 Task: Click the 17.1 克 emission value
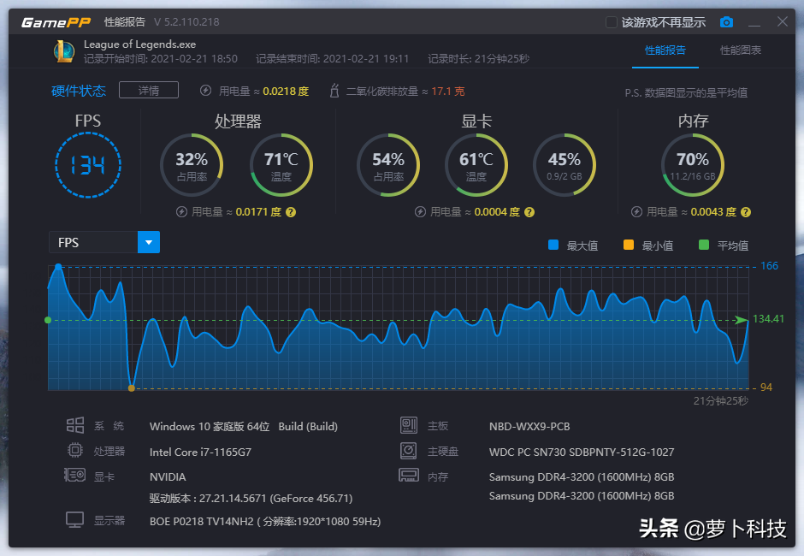(448, 92)
